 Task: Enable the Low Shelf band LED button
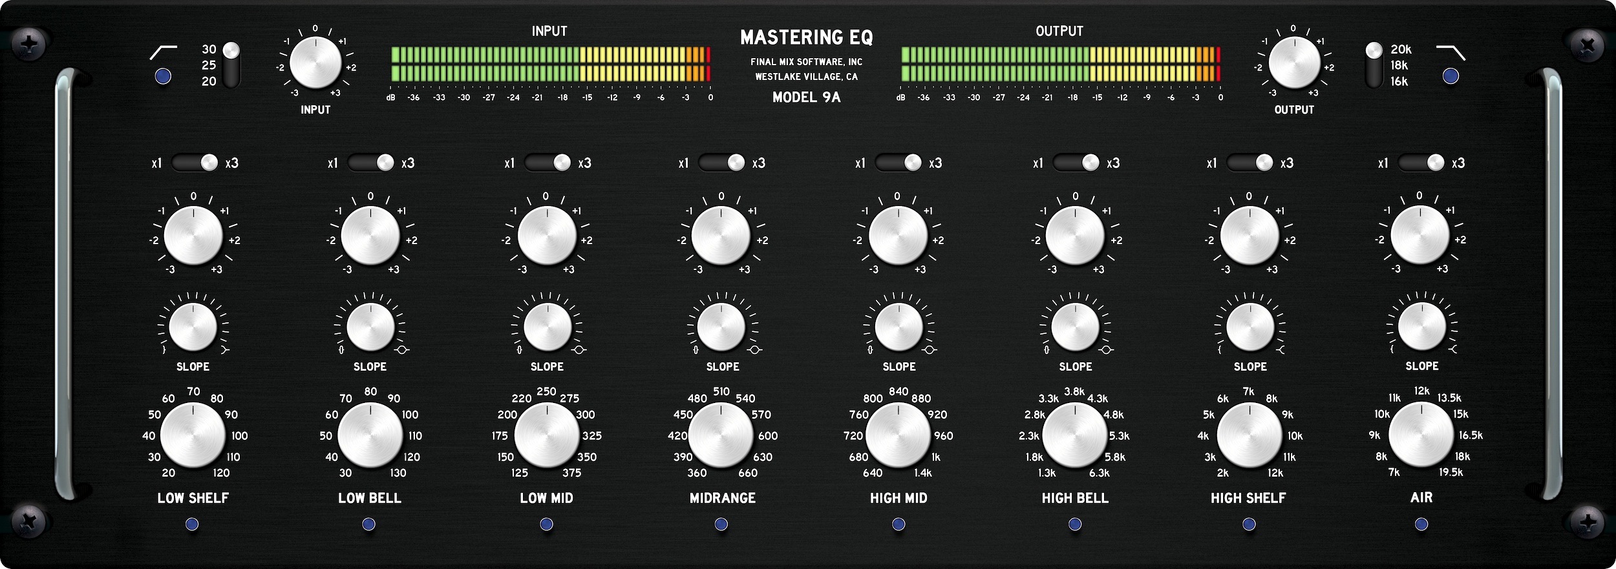[192, 524]
